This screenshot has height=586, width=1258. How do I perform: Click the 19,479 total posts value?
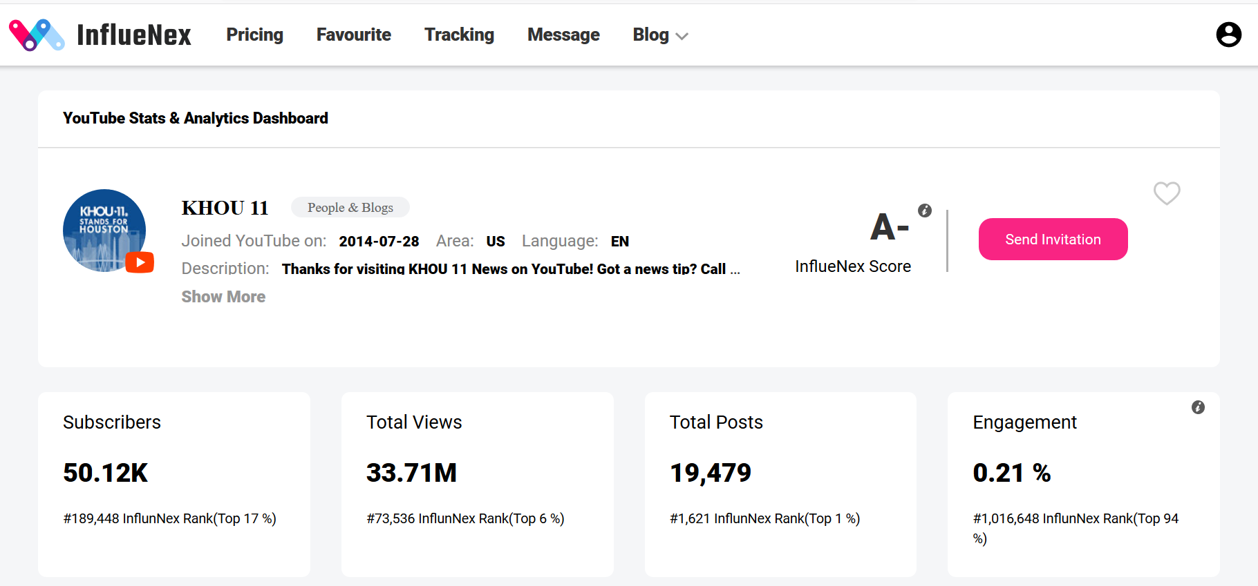pyautogui.click(x=711, y=473)
